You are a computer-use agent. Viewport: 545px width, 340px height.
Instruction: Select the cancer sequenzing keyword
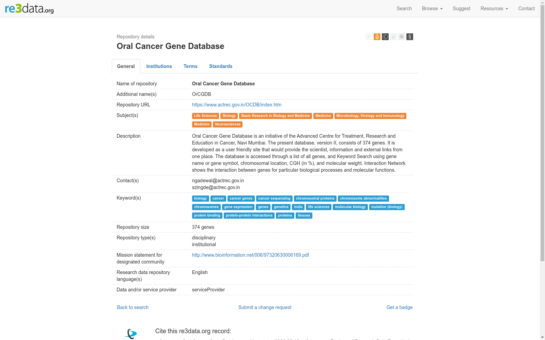click(274, 199)
